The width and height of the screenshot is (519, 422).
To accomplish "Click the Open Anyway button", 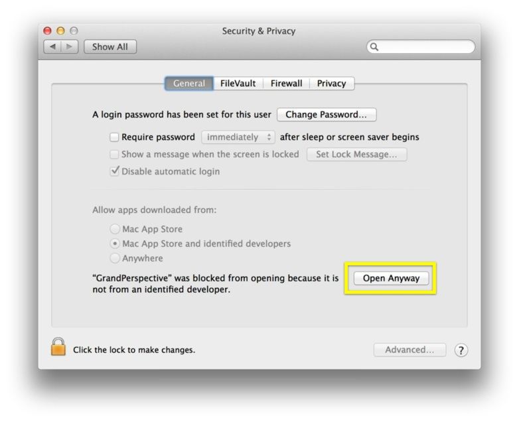I will [x=391, y=278].
